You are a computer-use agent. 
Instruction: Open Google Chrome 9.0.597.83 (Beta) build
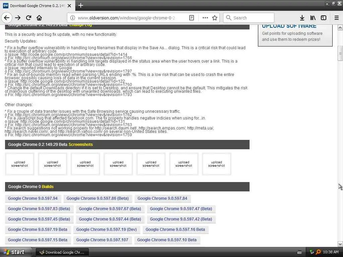[x=39, y=209]
